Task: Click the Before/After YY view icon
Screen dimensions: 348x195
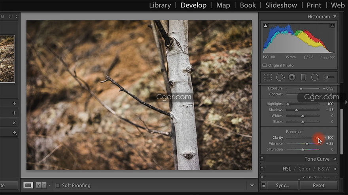Action: pyautogui.click(x=41, y=185)
